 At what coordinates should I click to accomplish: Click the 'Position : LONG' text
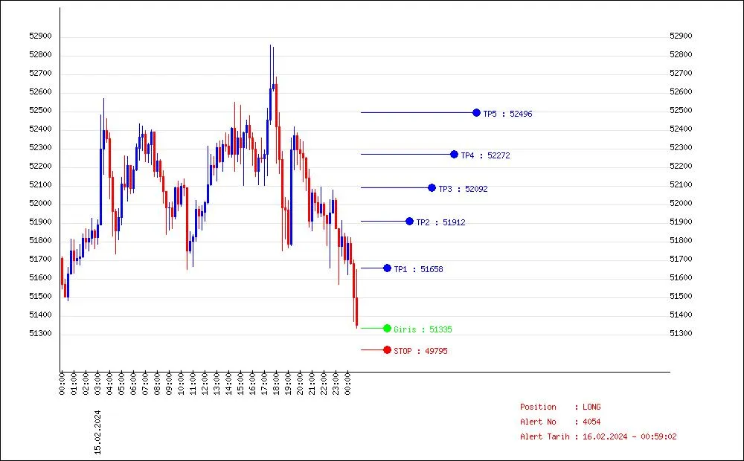560,407
